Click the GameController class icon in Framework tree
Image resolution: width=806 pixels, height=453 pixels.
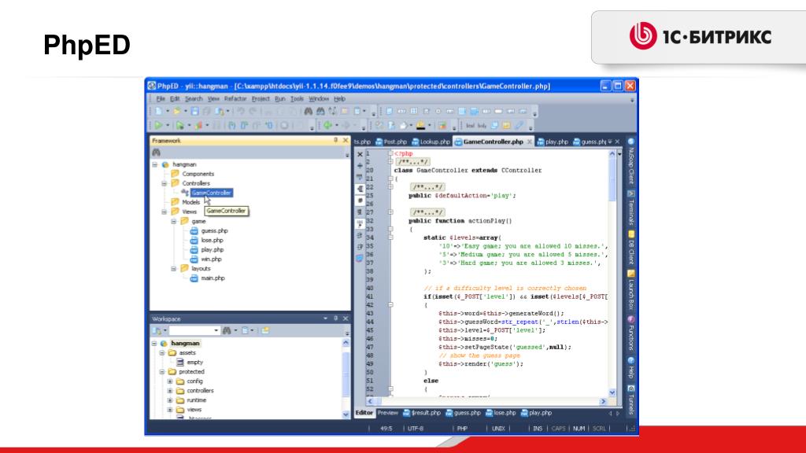coord(184,193)
